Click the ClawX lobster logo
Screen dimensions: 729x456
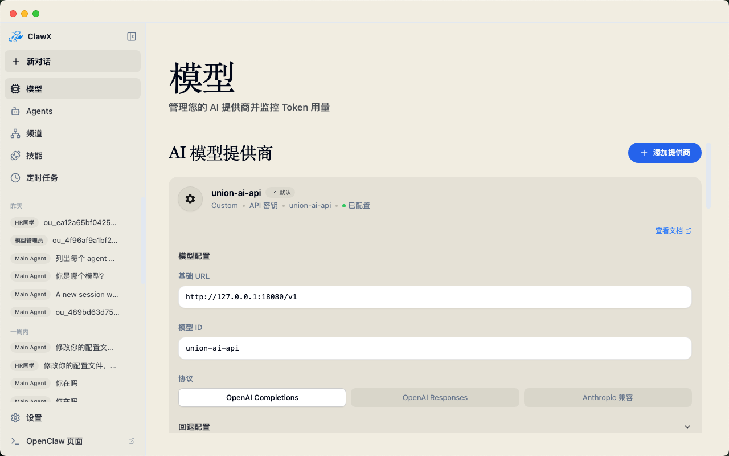16,36
